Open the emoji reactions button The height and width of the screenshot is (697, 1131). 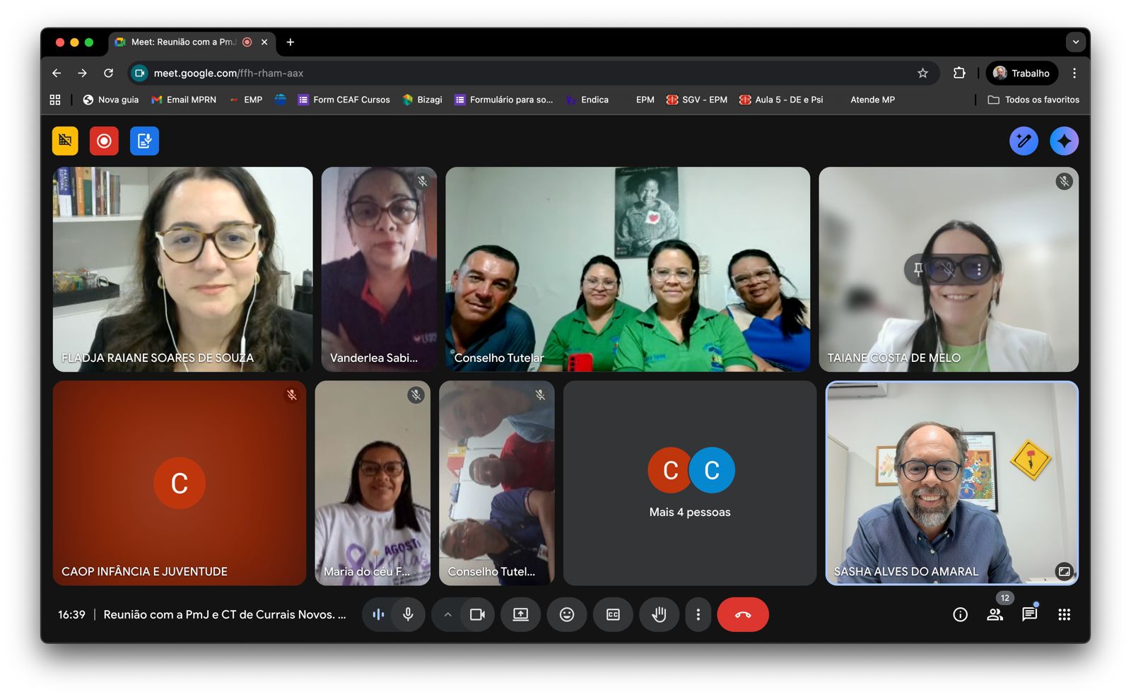[566, 614]
